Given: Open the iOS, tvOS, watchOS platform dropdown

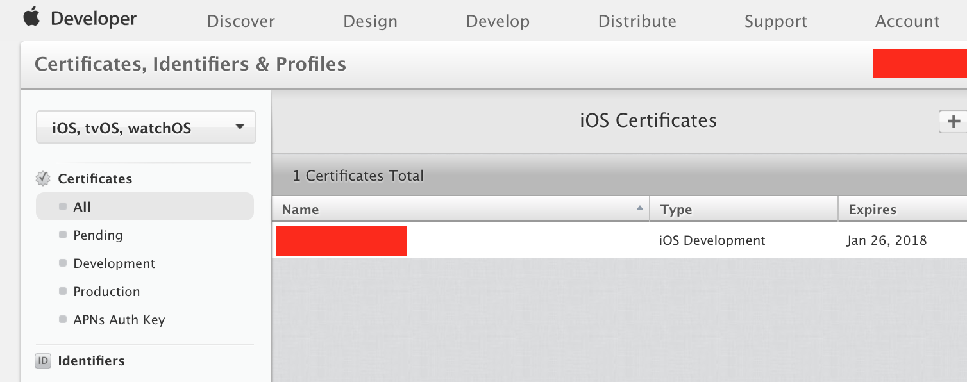Looking at the screenshot, I should pyautogui.click(x=146, y=127).
